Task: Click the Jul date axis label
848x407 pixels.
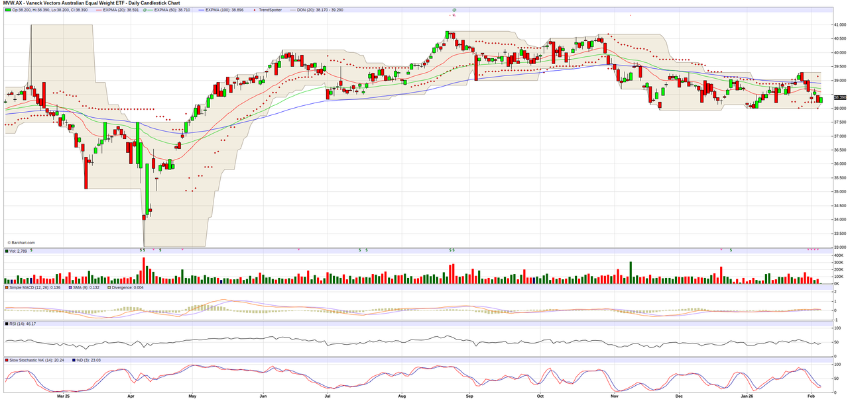Action: [328, 396]
